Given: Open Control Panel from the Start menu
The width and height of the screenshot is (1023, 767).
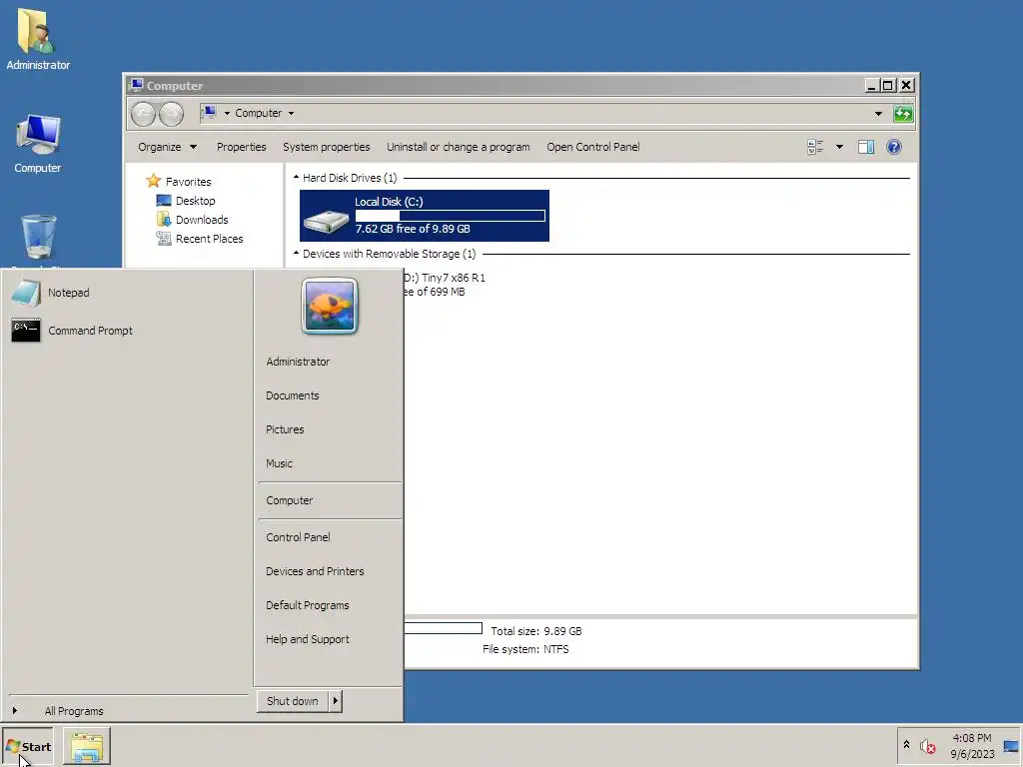Looking at the screenshot, I should click(298, 537).
